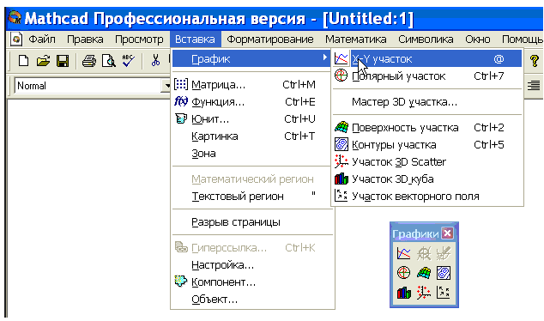Open the Файл menu
Image resolution: width=544 pixels, height=321 pixels.
(42, 39)
